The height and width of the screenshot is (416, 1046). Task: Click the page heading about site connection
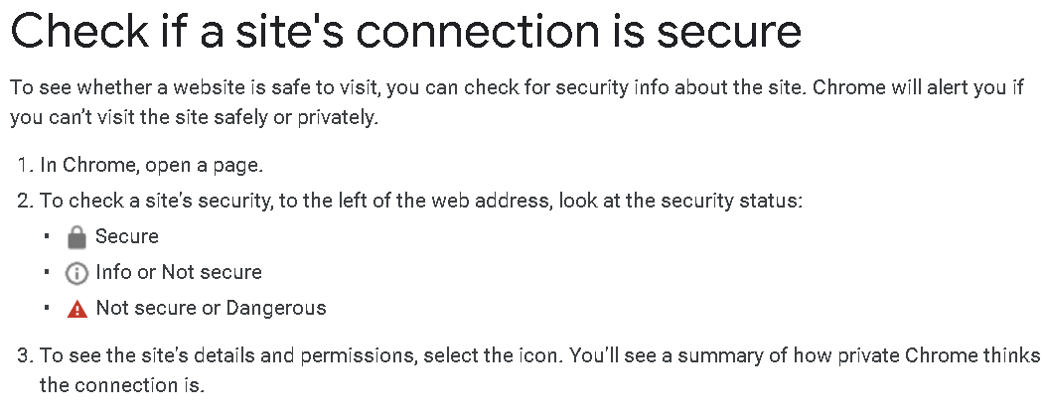coord(405,32)
